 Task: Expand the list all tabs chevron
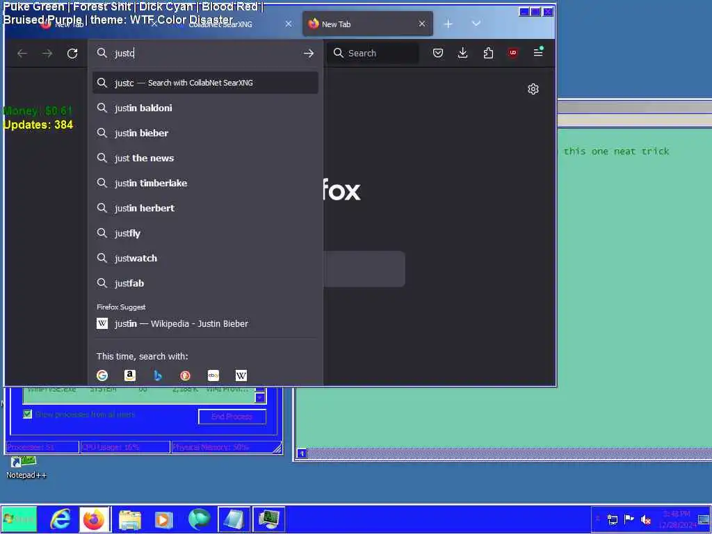[x=476, y=24]
